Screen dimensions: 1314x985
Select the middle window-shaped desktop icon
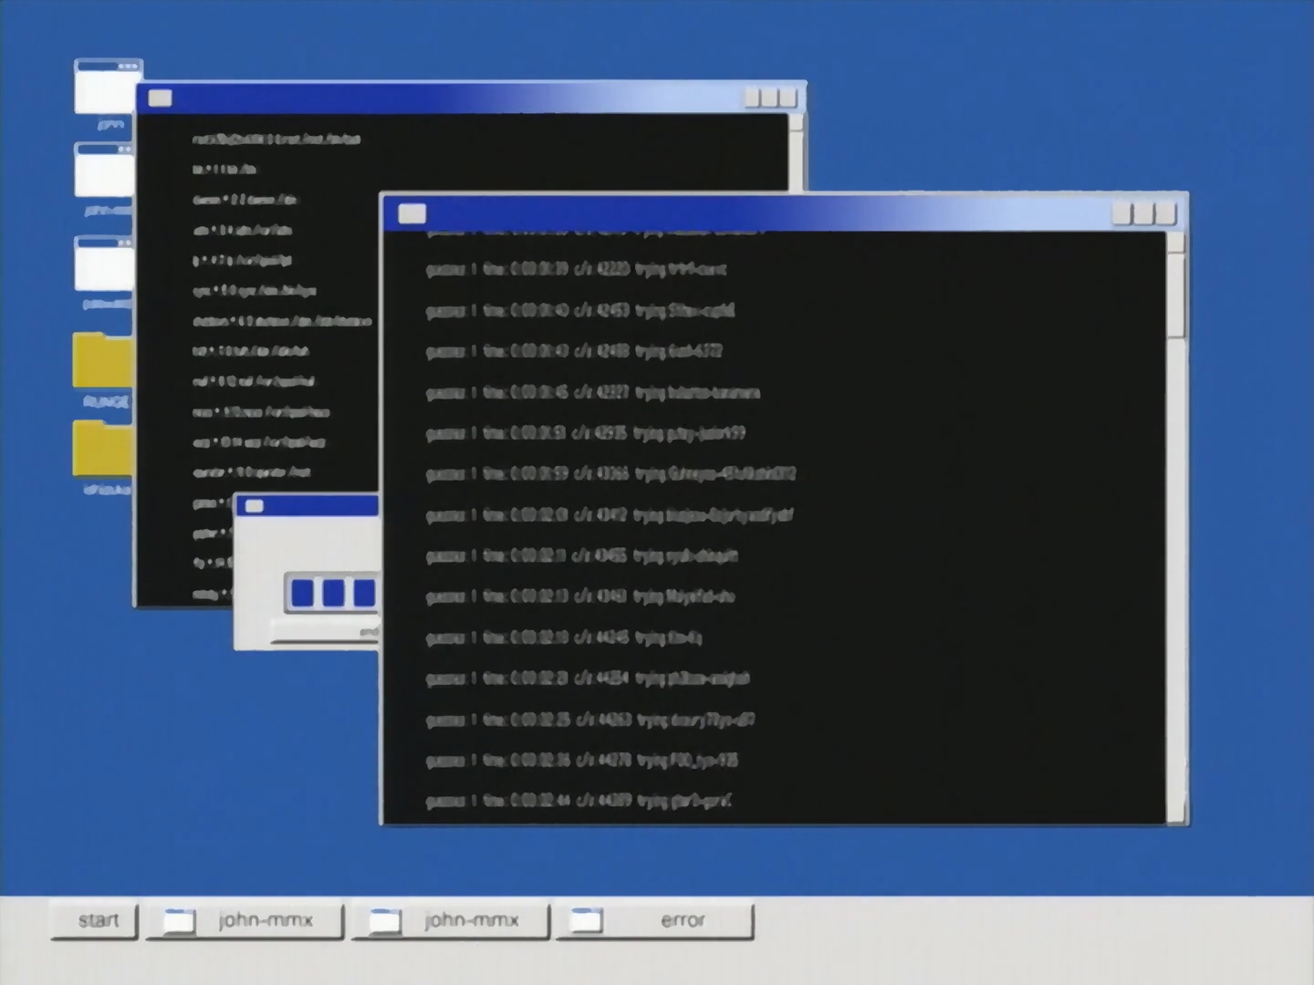point(104,170)
